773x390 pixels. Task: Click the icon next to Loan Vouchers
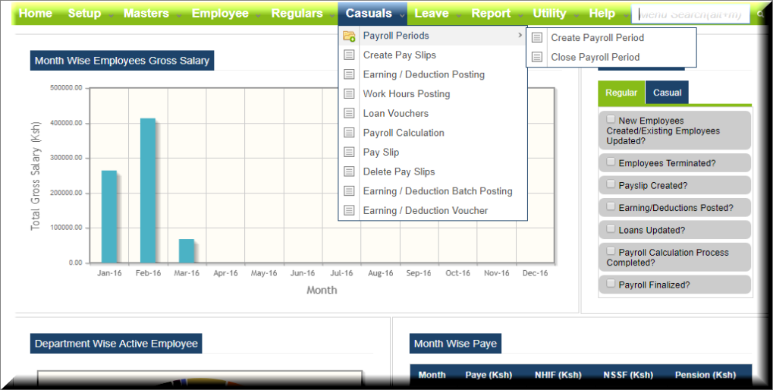[349, 114]
